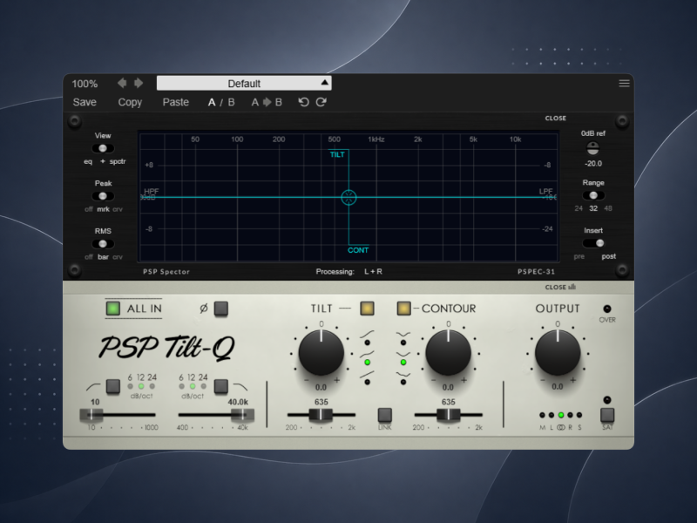
Task: Select the bottom contour curve shape
Action: tap(403, 382)
